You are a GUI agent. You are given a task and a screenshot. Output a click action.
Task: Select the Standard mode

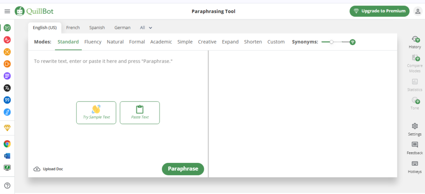click(68, 42)
